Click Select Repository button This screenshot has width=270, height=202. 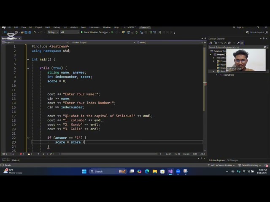[x=250, y=165]
